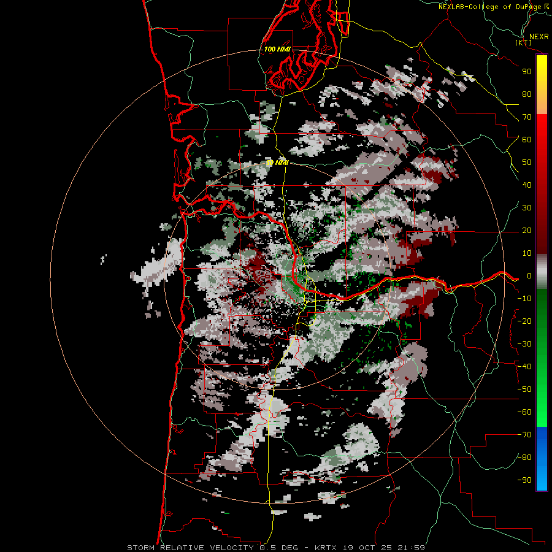Click the -70 scale value

pyautogui.click(x=524, y=435)
